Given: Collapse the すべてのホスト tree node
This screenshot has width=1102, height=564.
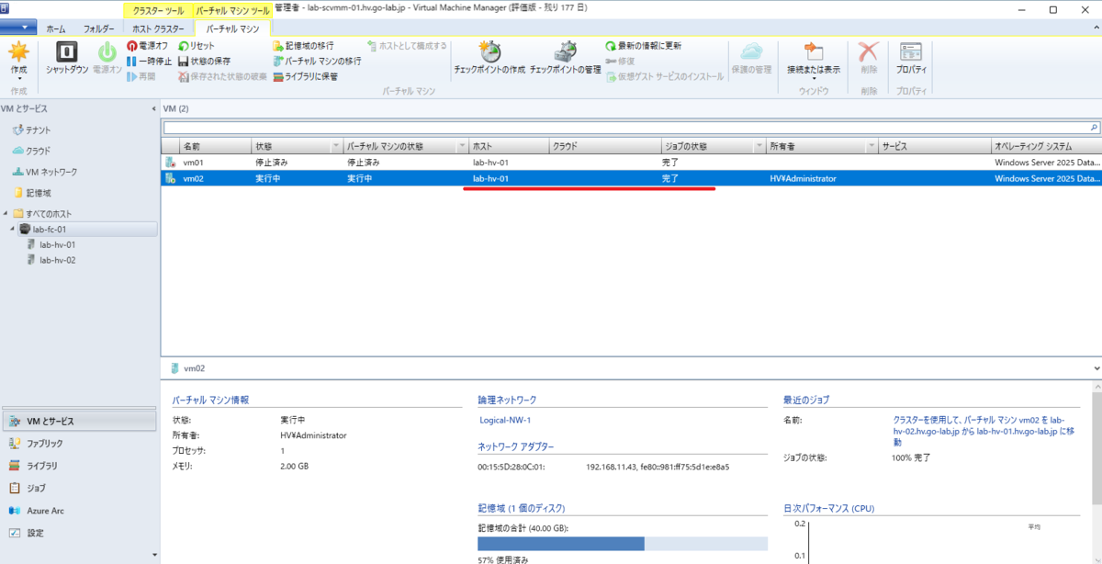Looking at the screenshot, I should coord(6,214).
